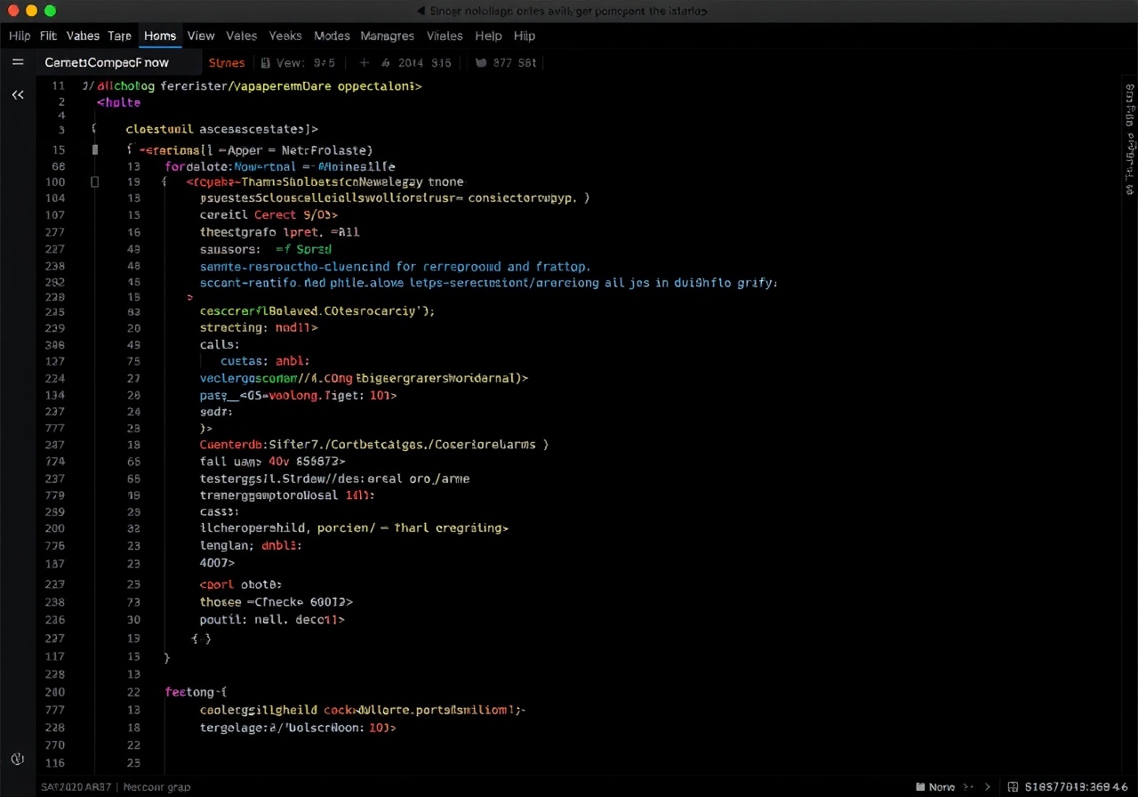Image resolution: width=1138 pixels, height=797 pixels.
Task: Click the window title text in title bar
Action: pyautogui.click(x=568, y=12)
